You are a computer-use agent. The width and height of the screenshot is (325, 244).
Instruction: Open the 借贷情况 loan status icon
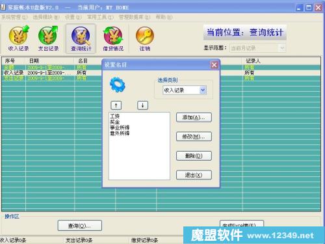click(x=113, y=38)
